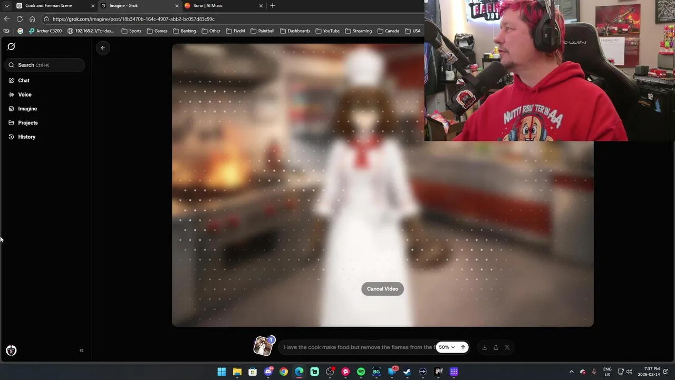Screen dimensions: 675x380
Task: Open the Other bookmarks folder
Action: pyautogui.click(x=211, y=31)
